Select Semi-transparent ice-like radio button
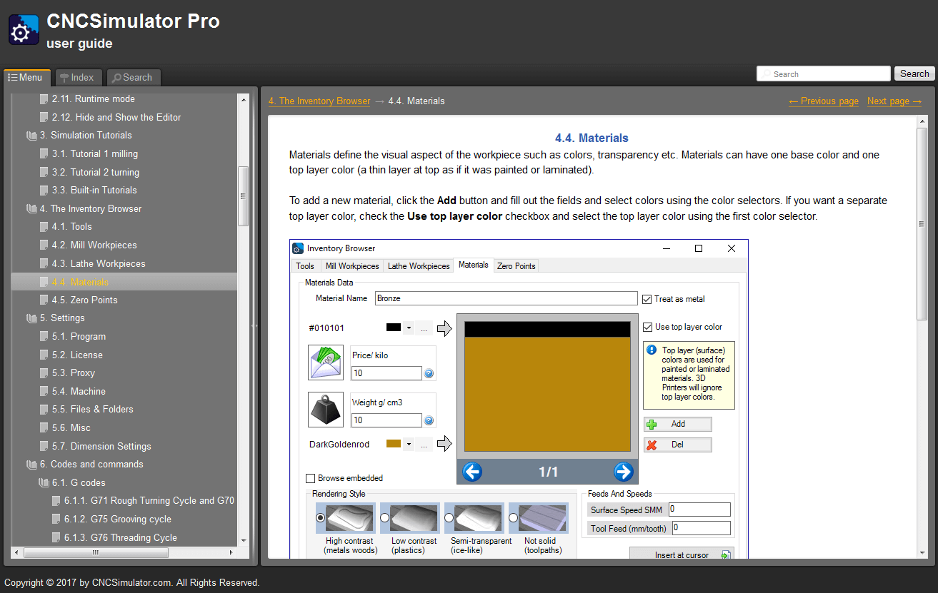Image resolution: width=938 pixels, height=593 pixels. point(449,517)
